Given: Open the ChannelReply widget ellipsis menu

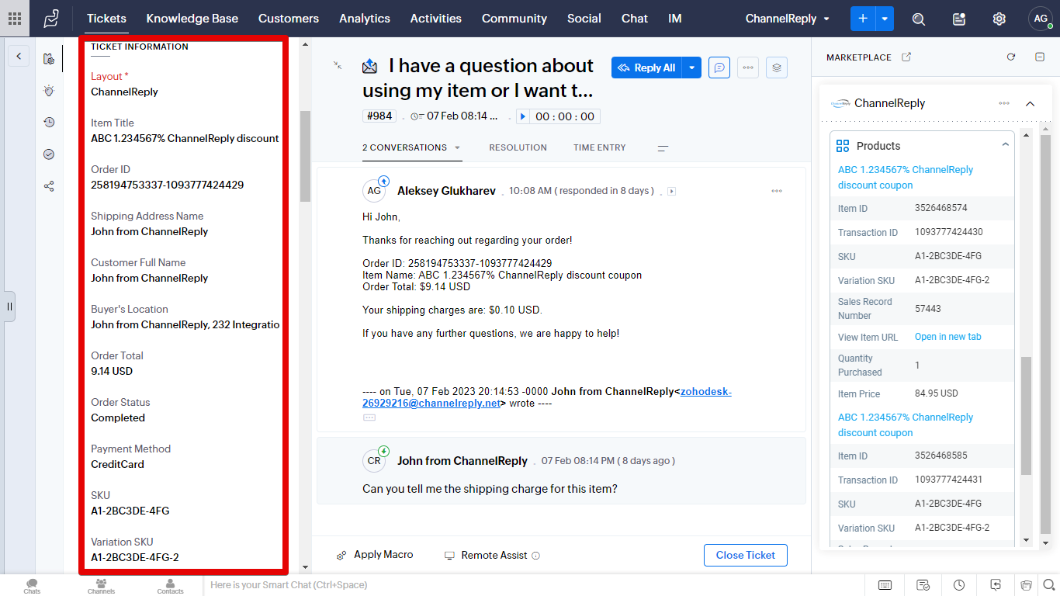Looking at the screenshot, I should point(1004,103).
